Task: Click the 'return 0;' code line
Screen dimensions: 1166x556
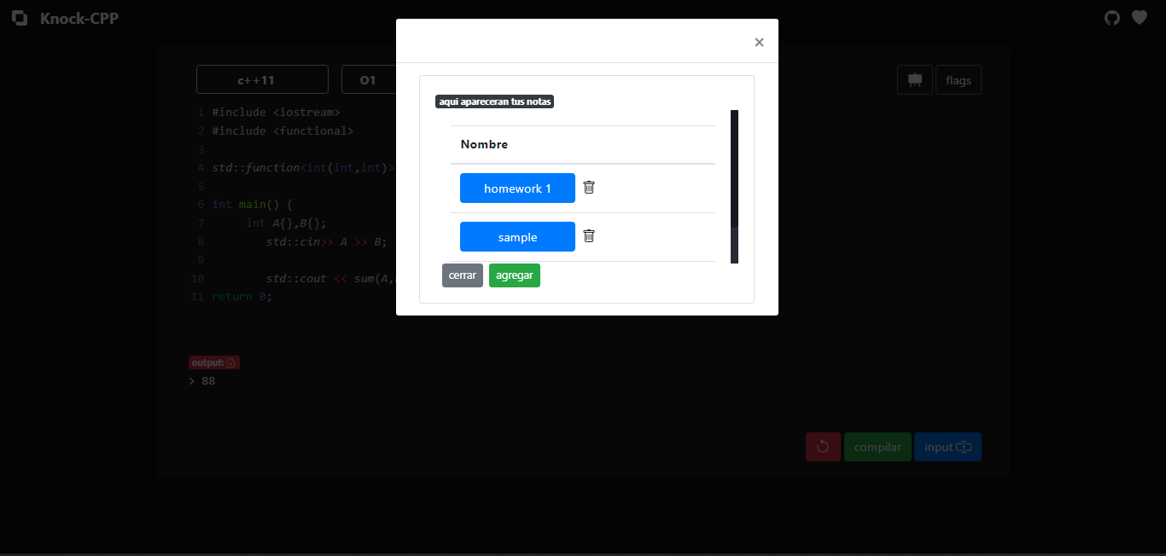Action: [242, 297]
